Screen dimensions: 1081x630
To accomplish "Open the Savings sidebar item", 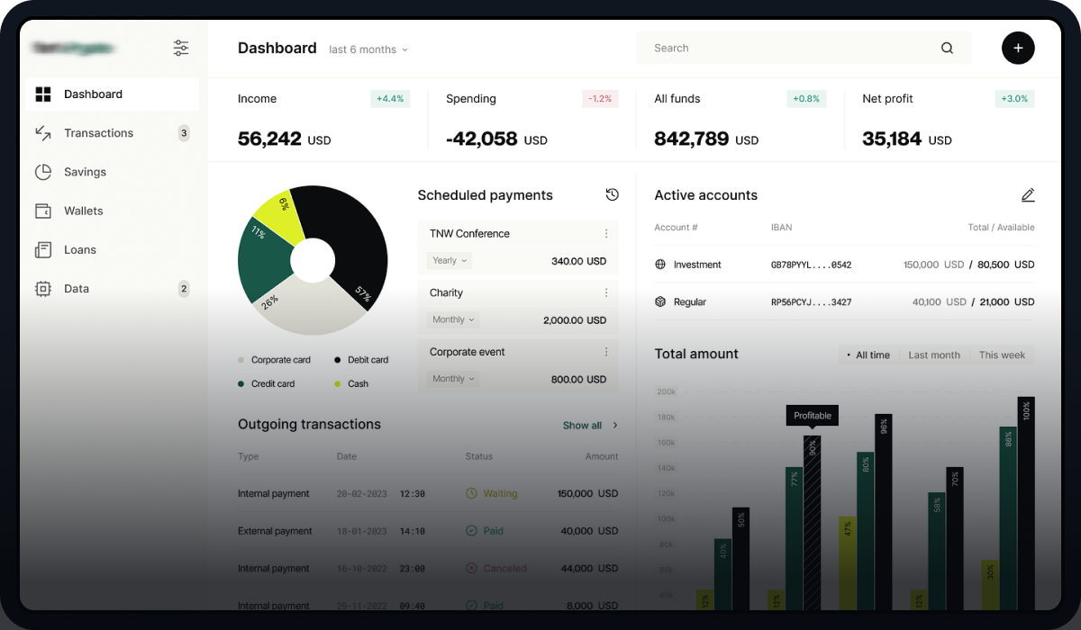I will pyautogui.click(x=85, y=172).
